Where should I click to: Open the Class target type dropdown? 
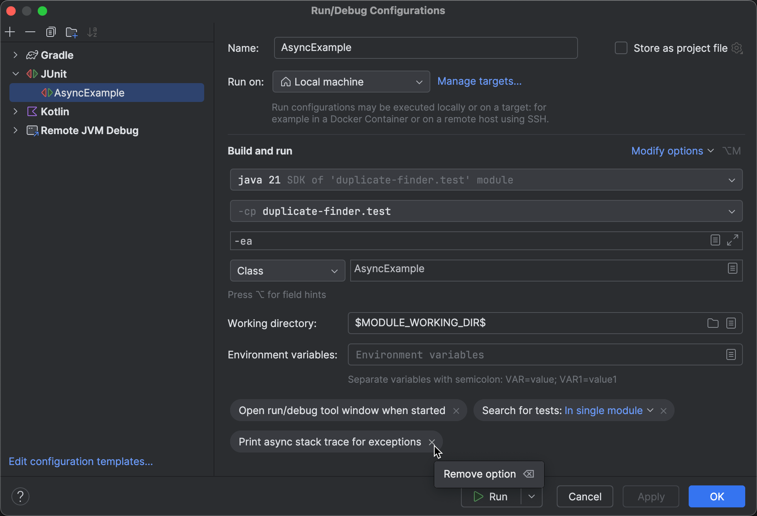tap(287, 271)
